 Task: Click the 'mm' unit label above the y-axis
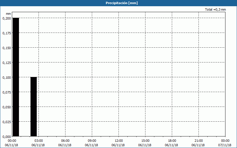click(x=8, y=14)
